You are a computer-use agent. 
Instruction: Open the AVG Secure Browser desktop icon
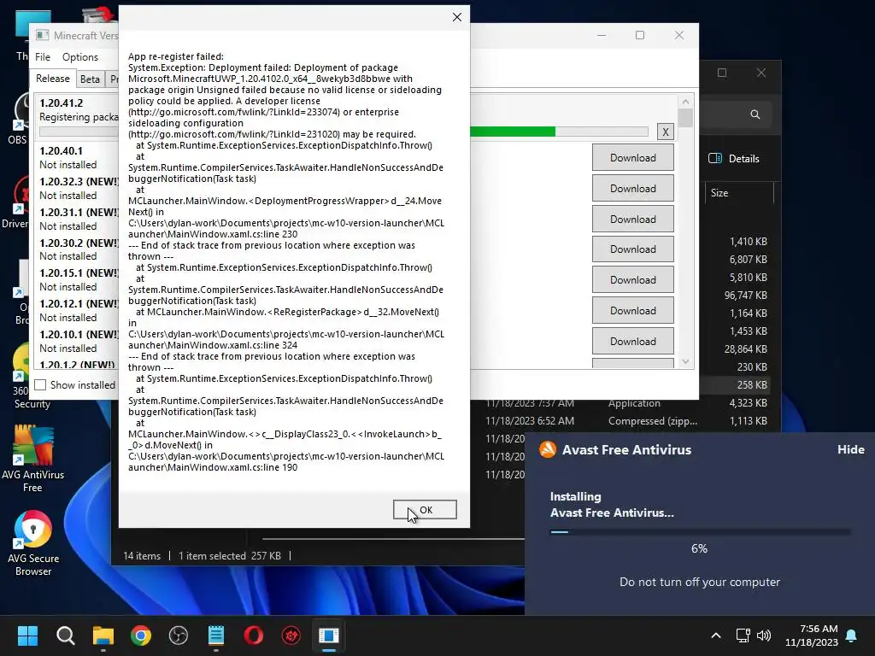(33, 543)
